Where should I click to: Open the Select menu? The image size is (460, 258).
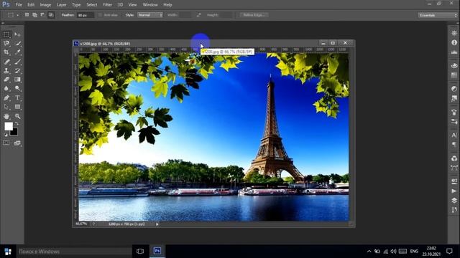pyautogui.click(x=91, y=5)
